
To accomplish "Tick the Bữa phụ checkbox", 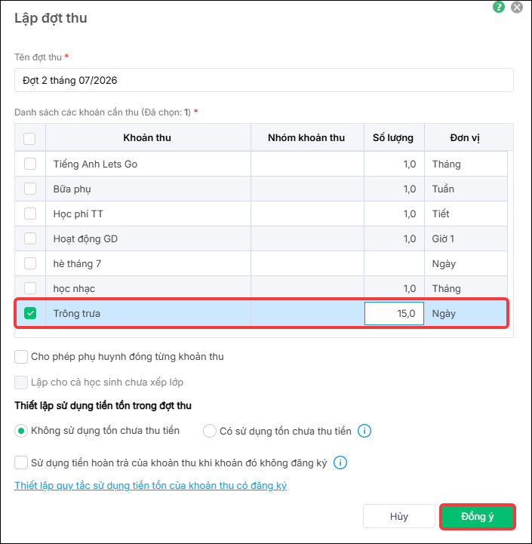I will click(30, 189).
